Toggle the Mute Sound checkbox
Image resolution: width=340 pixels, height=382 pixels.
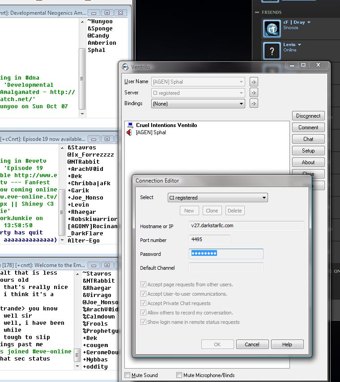coord(127,375)
